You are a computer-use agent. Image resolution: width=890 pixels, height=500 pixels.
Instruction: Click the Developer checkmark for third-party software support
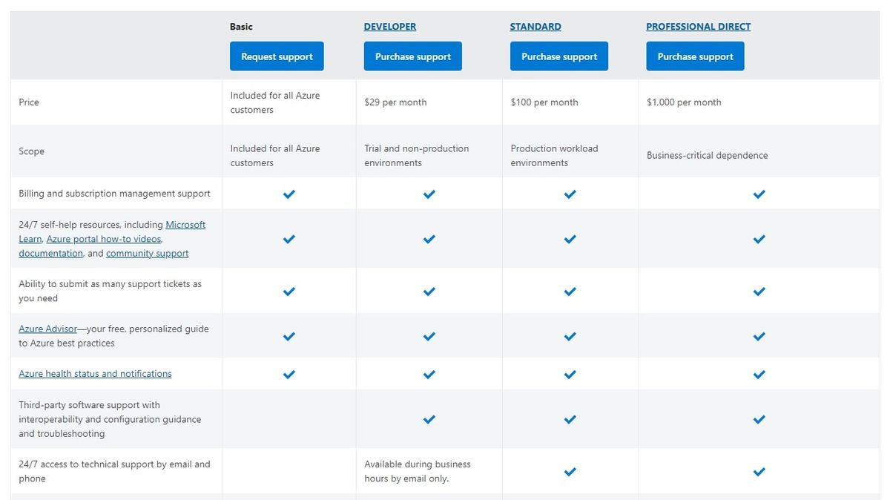point(429,419)
